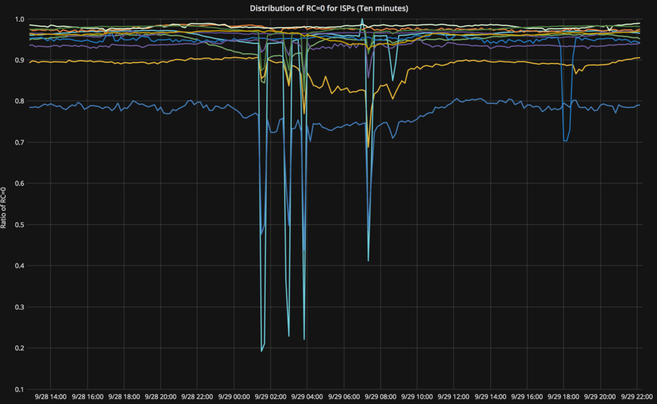Select the 9/28 18:00 x-axis tick label

coord(124,398)
